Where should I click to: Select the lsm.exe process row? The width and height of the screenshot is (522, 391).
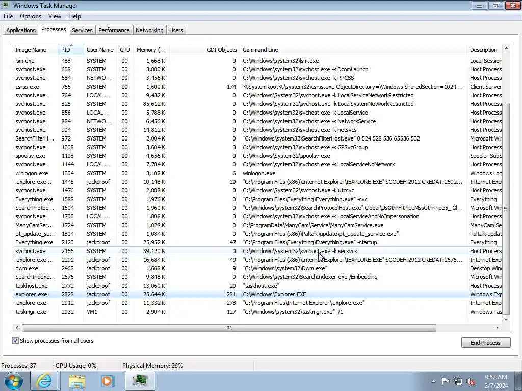(257, 61)
